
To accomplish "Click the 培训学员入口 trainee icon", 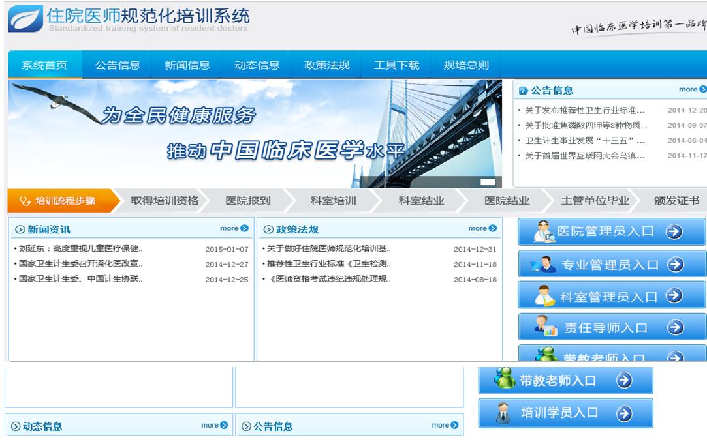I will click(503, 413).
